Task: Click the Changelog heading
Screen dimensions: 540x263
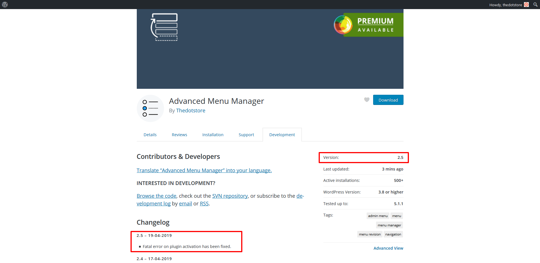Action: coord(153,222)
